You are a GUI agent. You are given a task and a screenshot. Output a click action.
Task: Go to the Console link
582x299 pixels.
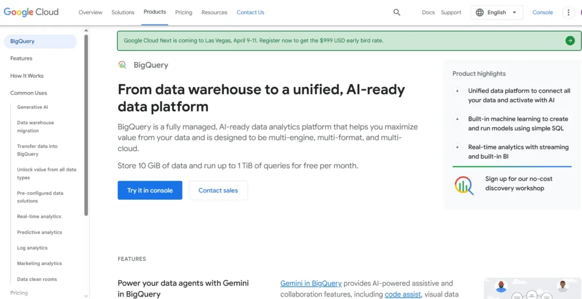pos(543,13)
